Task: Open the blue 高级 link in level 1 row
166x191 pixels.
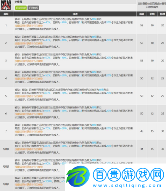Action: pos(94,19)
